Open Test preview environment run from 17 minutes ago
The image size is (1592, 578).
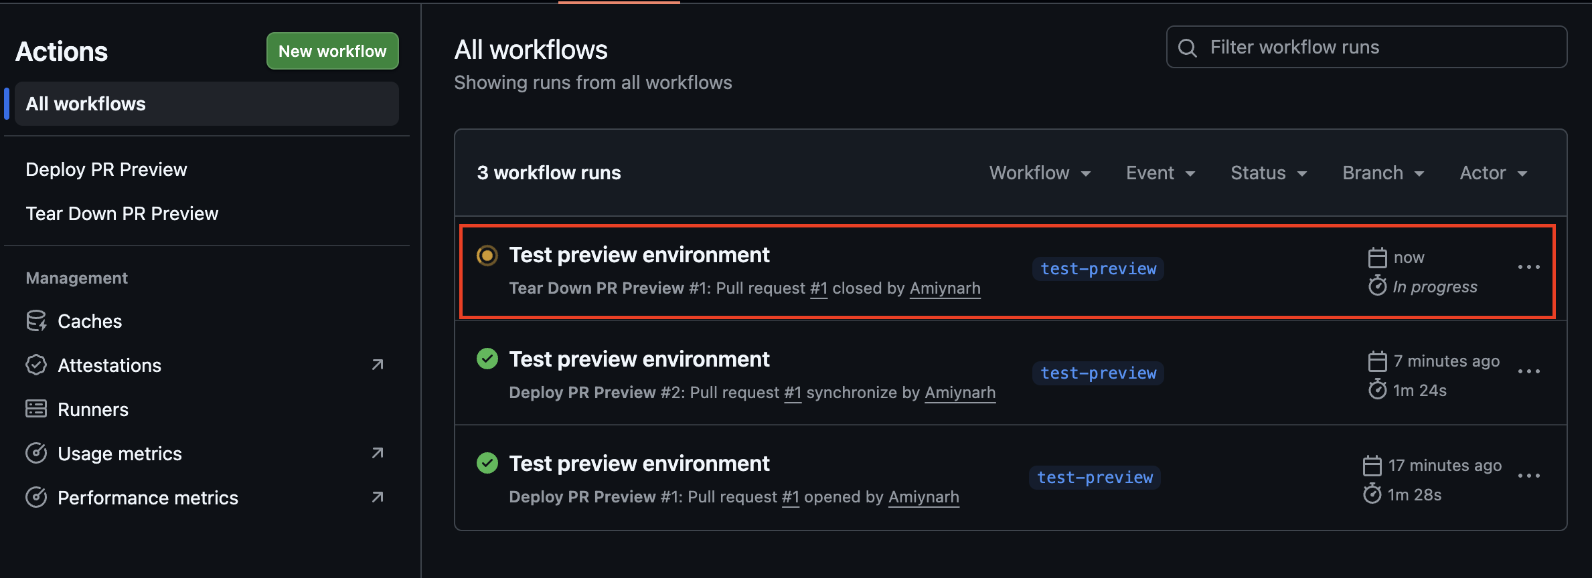(x=639, y=464)
